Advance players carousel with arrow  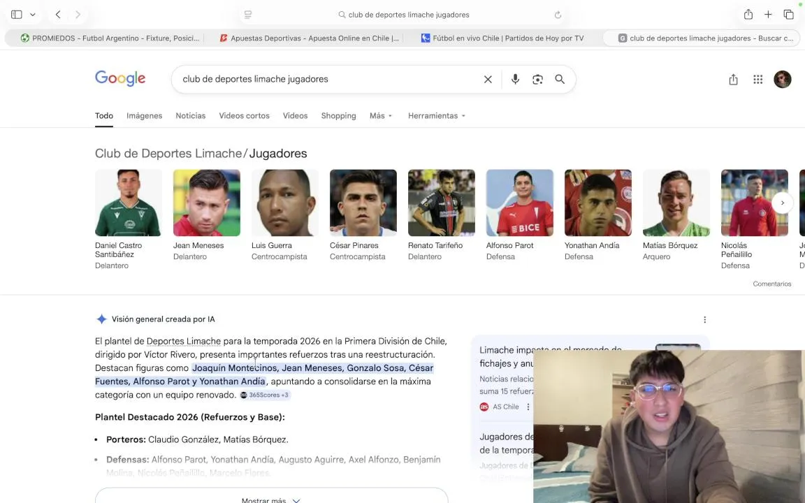point(782,203)
